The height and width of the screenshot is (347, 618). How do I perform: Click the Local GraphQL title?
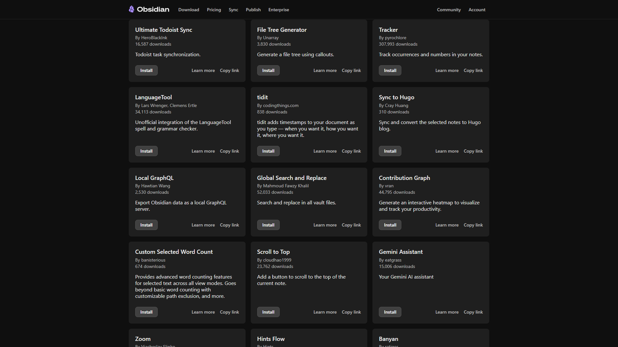(x=154, y=178)
